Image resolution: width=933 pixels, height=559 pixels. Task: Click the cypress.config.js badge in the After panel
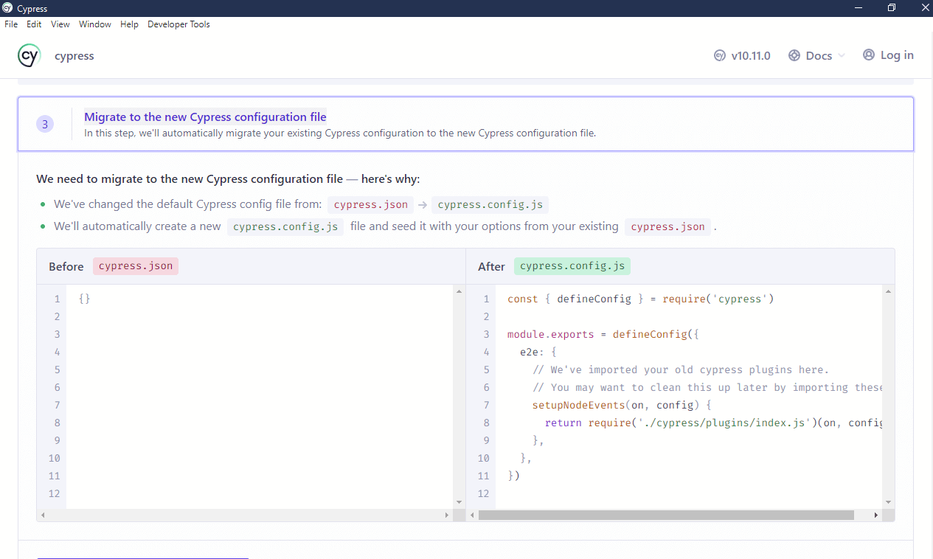(x=572, y=266)
